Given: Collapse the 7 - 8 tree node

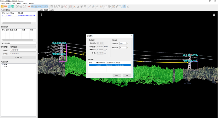Looking at the screenshot, I should (3, 65).
